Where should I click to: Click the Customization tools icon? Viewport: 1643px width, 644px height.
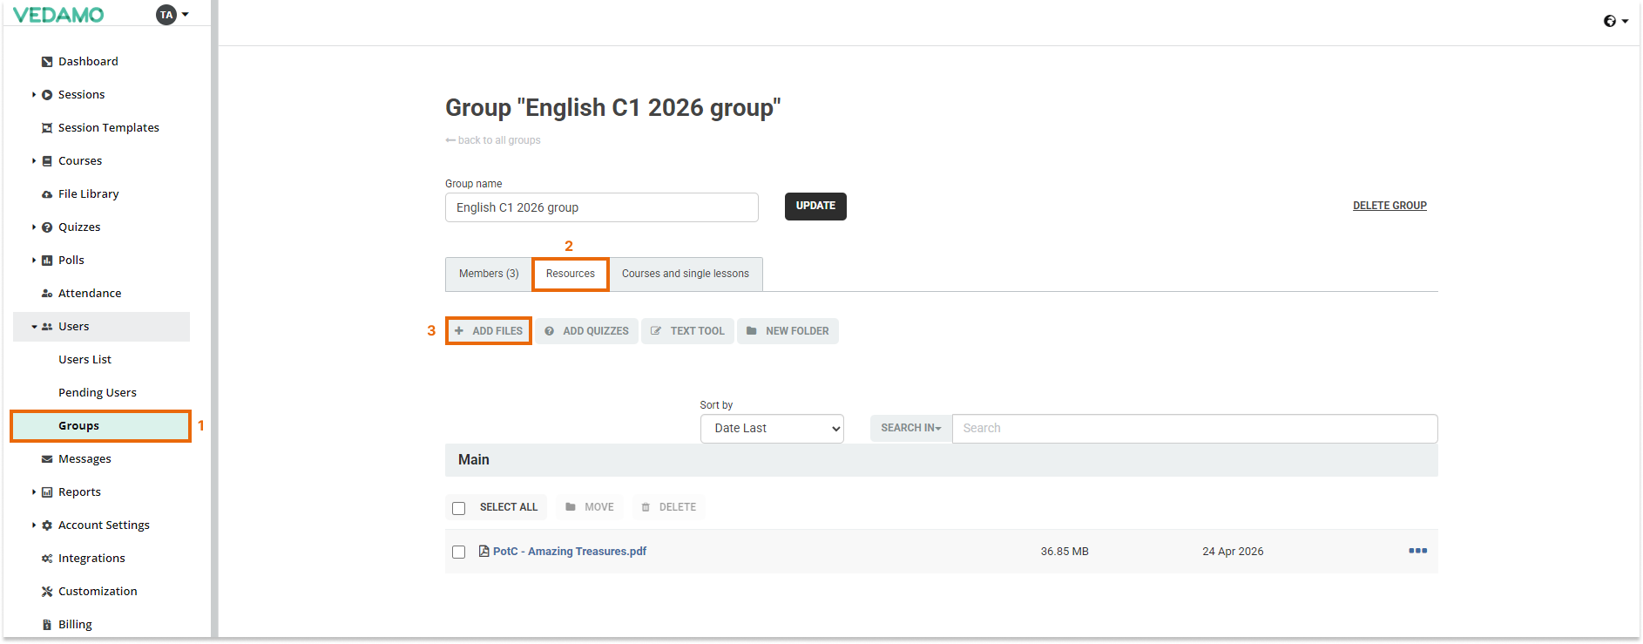(x=47, y=592)
